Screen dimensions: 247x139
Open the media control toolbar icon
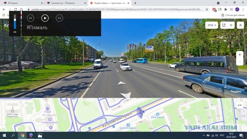click(231, 9)
